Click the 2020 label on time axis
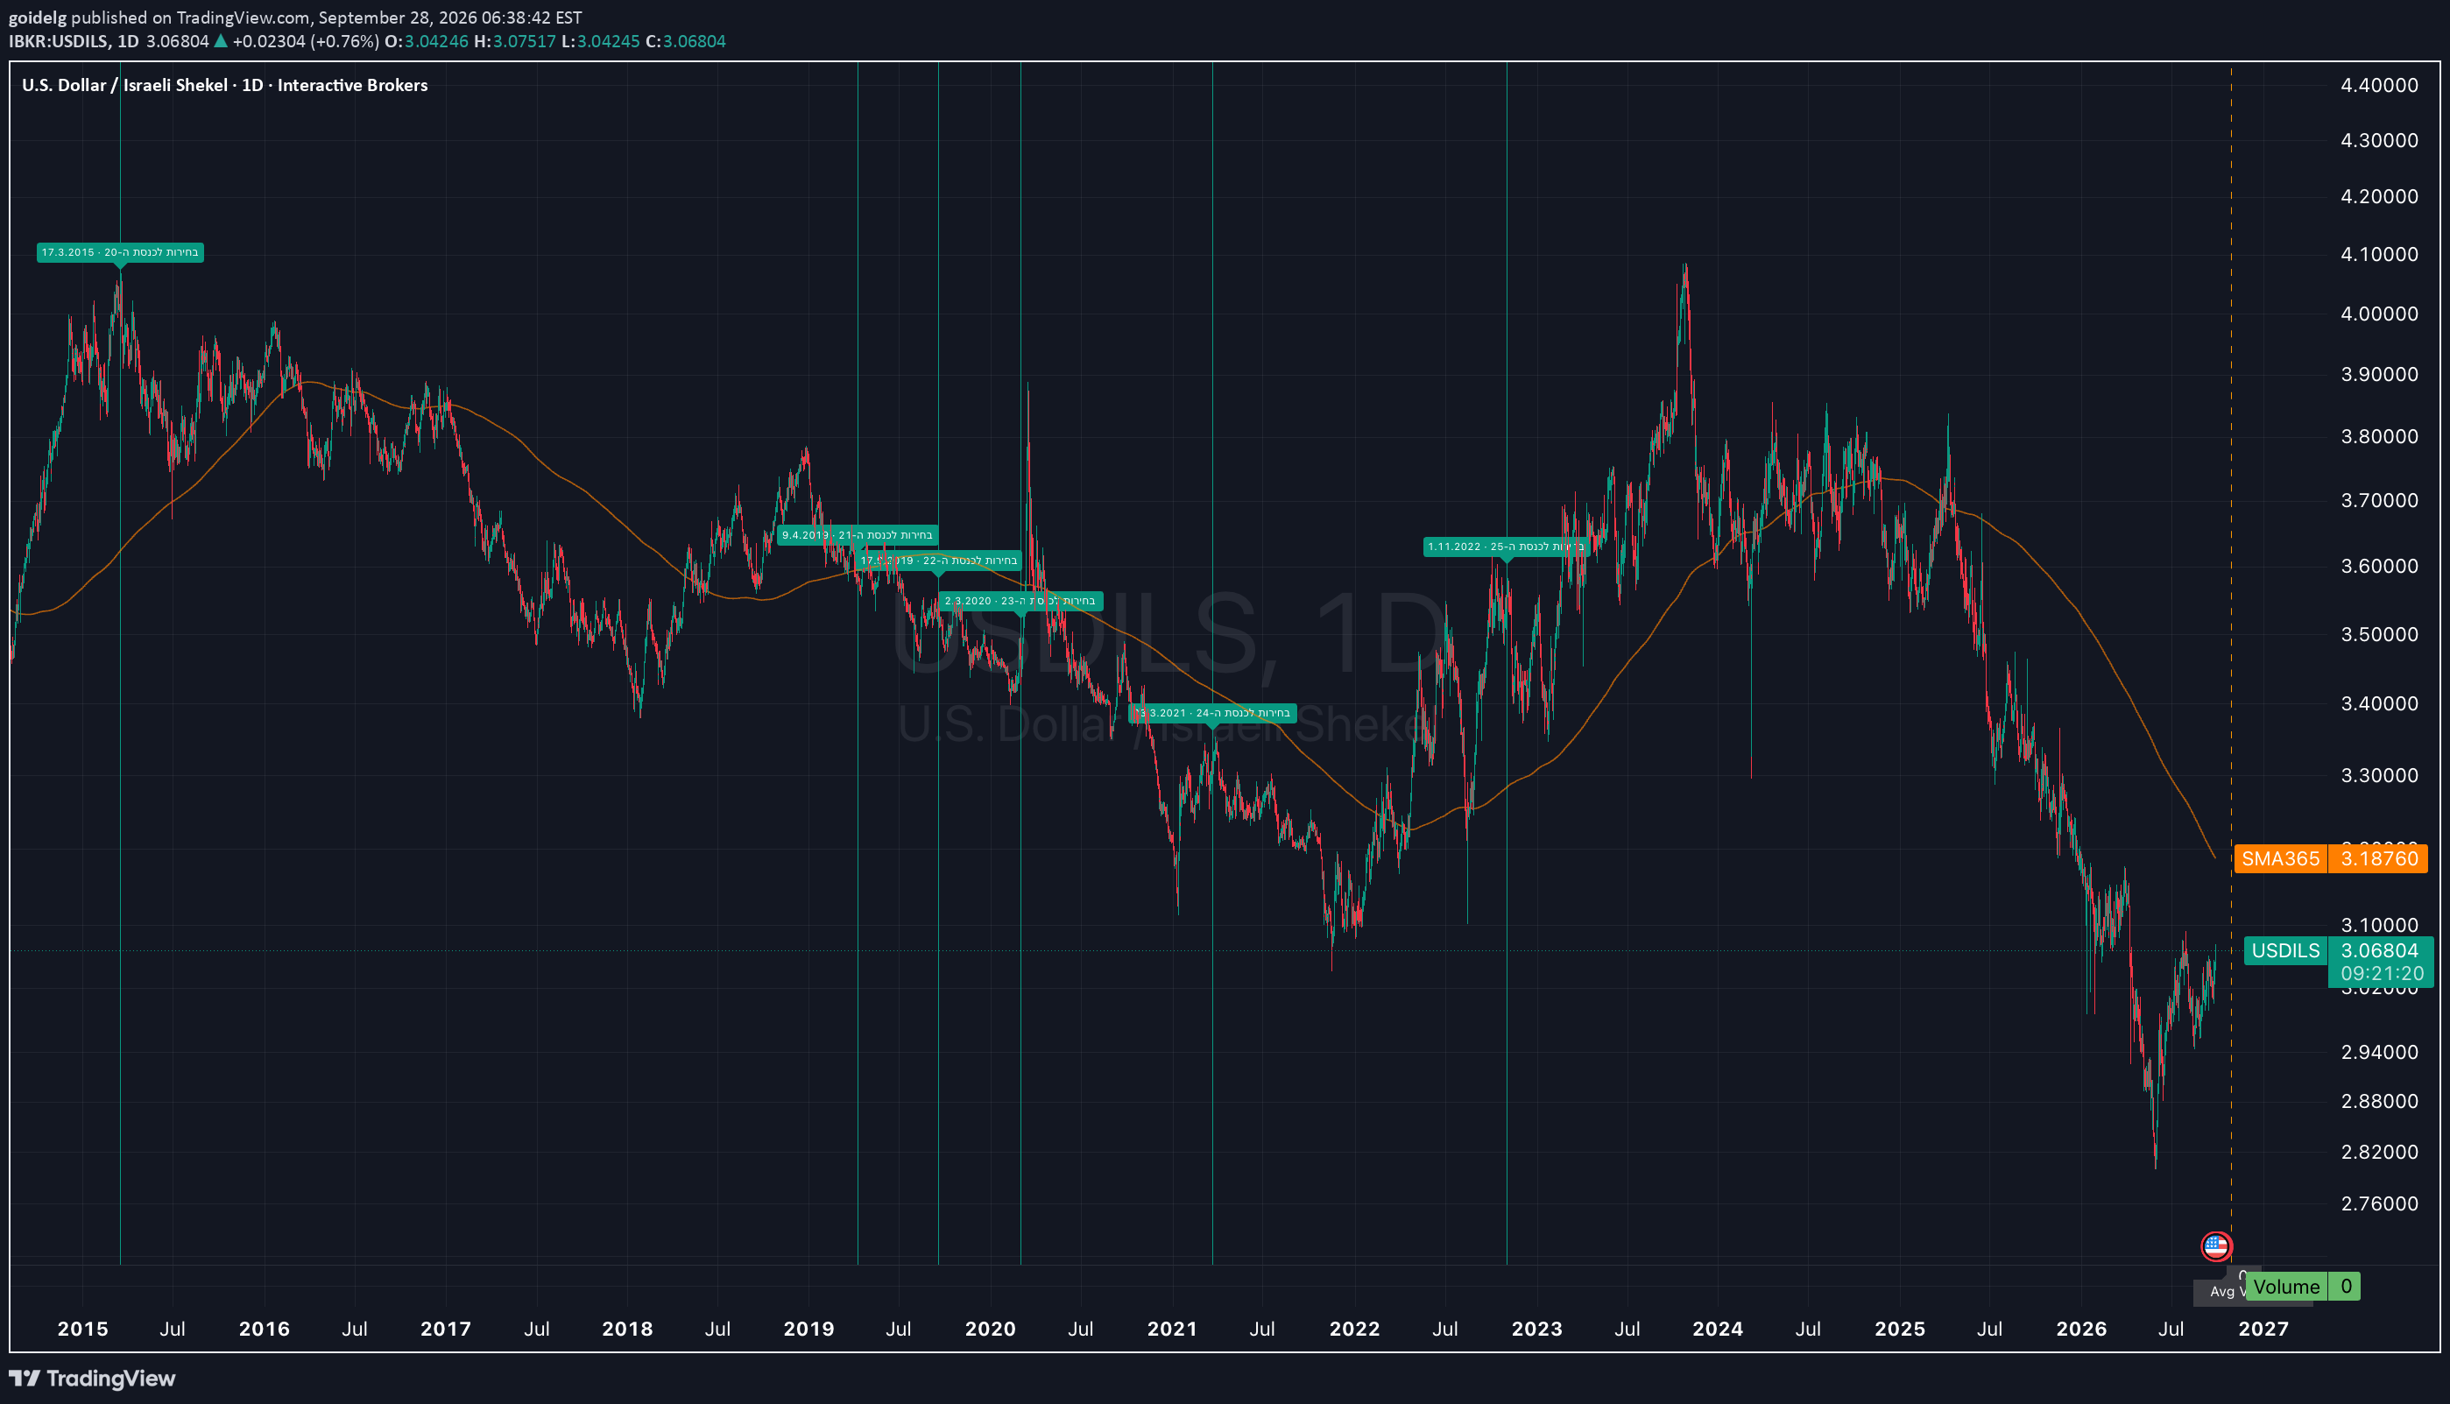 990,1329
